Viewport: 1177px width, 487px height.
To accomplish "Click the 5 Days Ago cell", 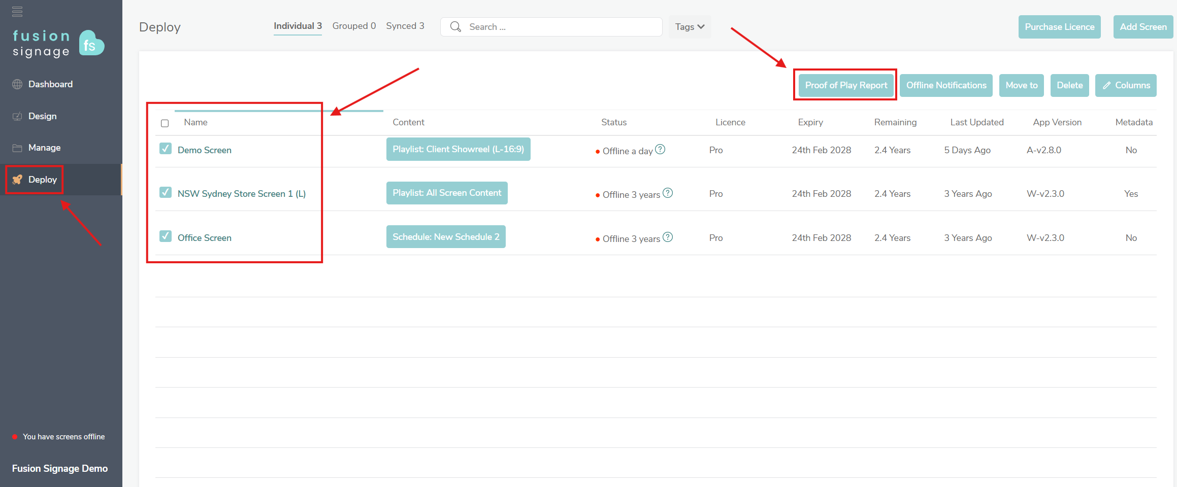I will pyautogui.click(x=967, y=150).
